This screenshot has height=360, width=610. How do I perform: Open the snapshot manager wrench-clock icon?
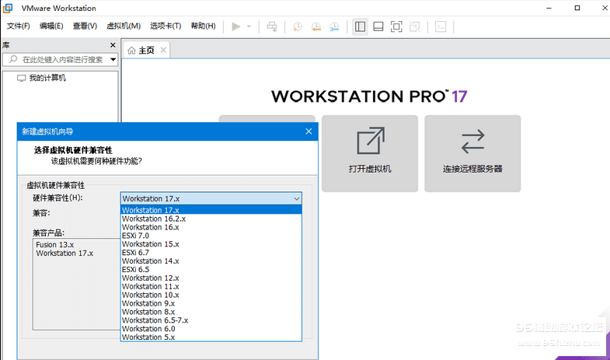(x=334, y=26)
